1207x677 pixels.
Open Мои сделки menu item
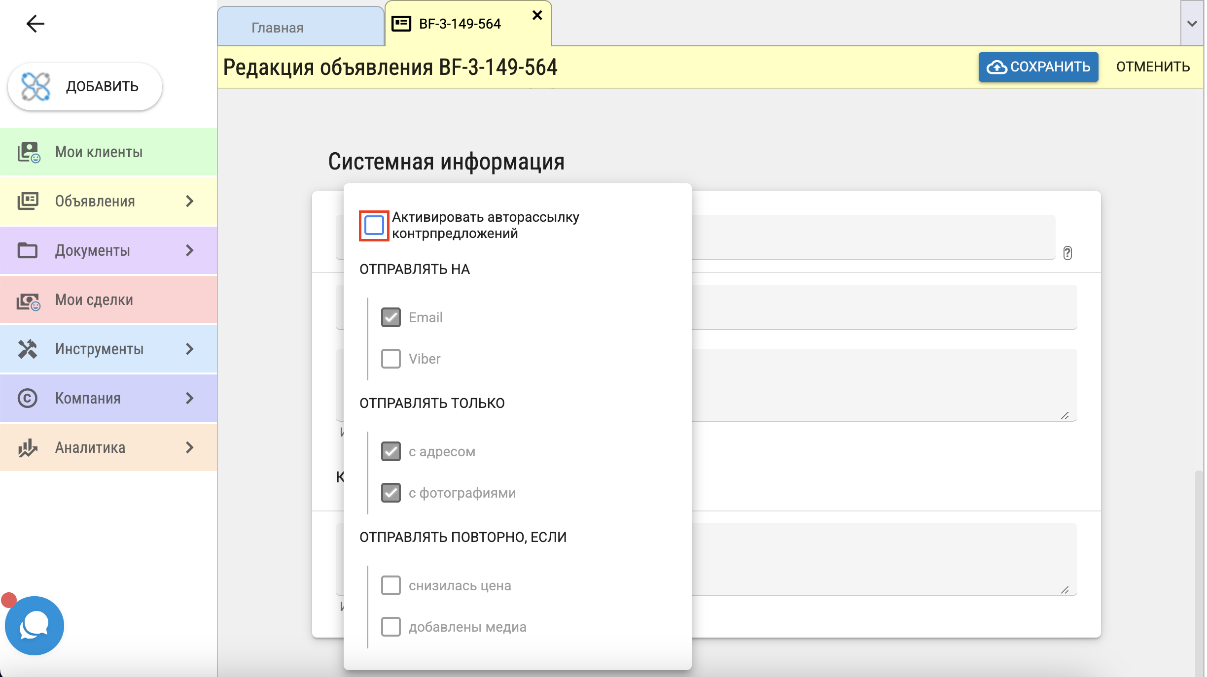click(x=108, y=300)
